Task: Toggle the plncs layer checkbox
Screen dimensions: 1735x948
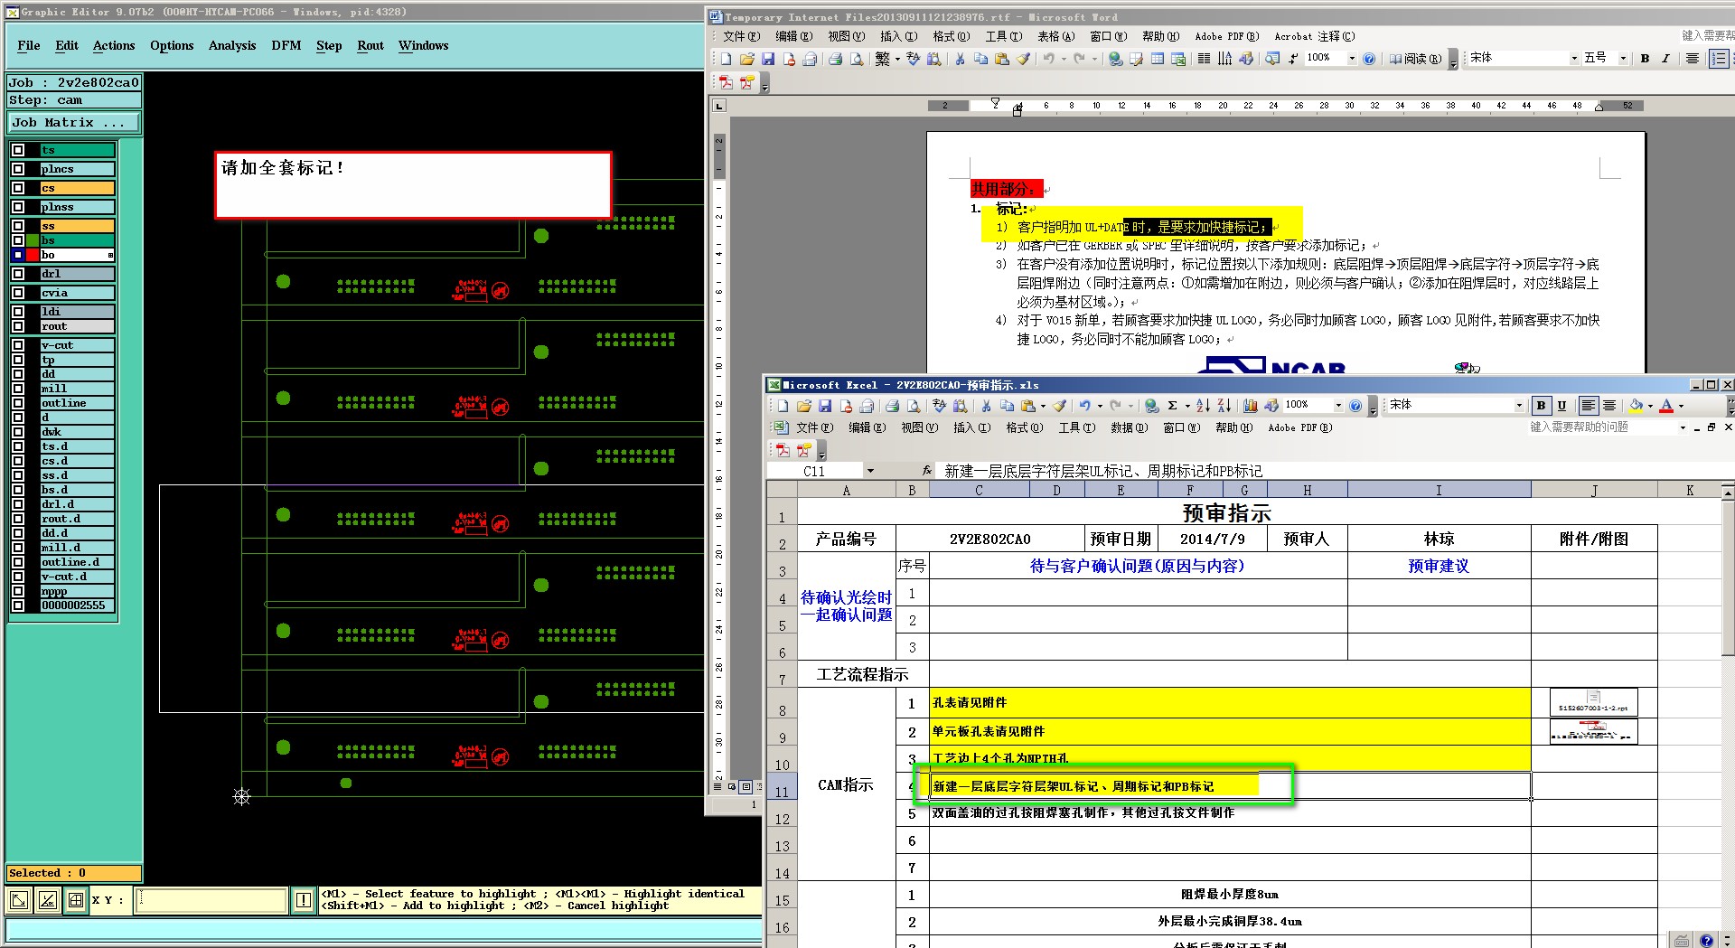Action: click(x=18, y=169)
